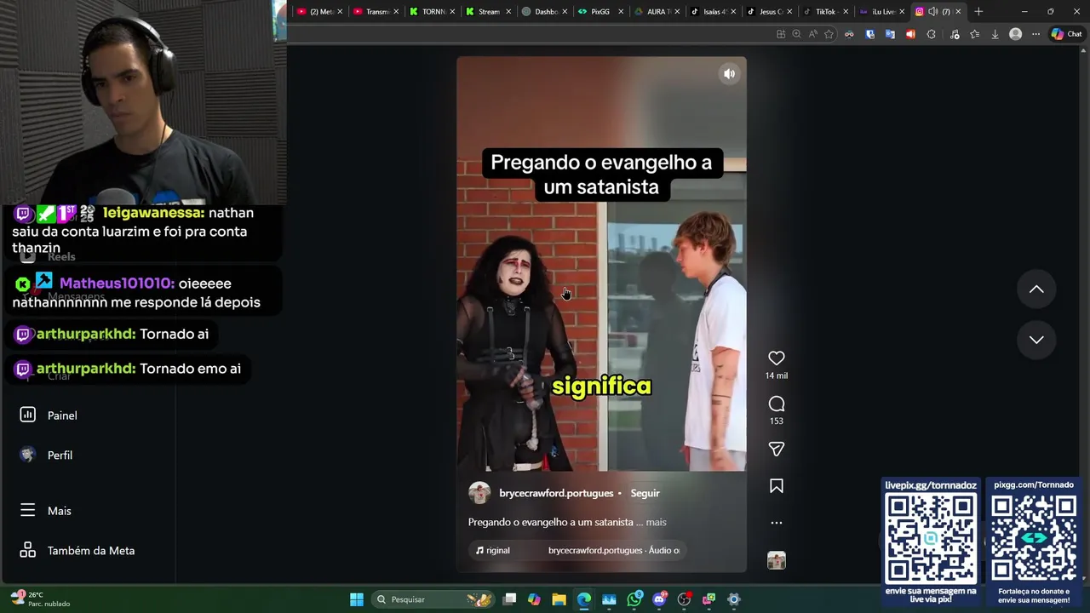1090x613 pixels.
Task: Open WhatsApp from the taskbar
Action: 634,599
